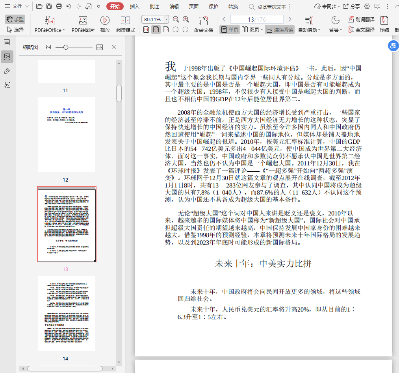The width and height of the screenshot is (399, 373).
Task: Click the zoom in magnifier
Action: pos(186,19)
